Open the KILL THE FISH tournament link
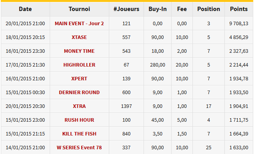The height and width of the screenshot is (154, 254). coord(79,134)
